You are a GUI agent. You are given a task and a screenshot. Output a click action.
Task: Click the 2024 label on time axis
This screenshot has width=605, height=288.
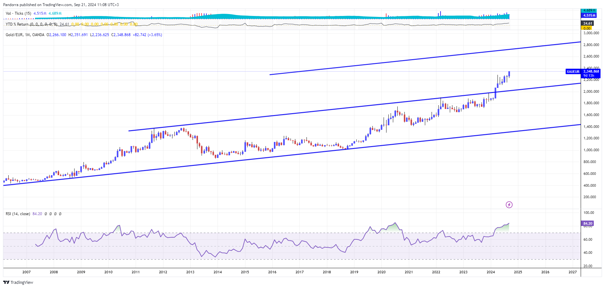click(491, 272)
